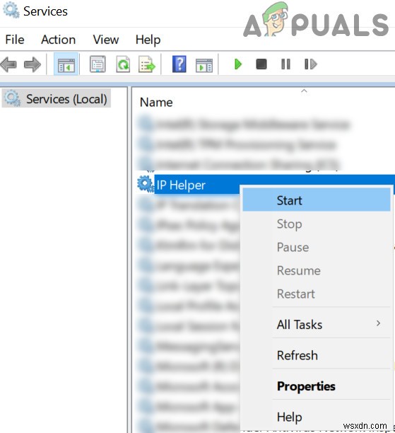Image resolution: width=395 pixels, height=433 pixels.
Task: Click the Forward arrow in the toolbar
Action: (x=33, y=64)
